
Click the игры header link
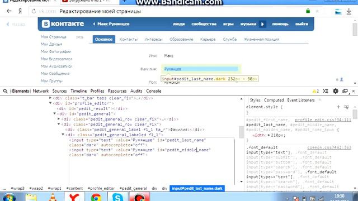[x=228, y=24]
